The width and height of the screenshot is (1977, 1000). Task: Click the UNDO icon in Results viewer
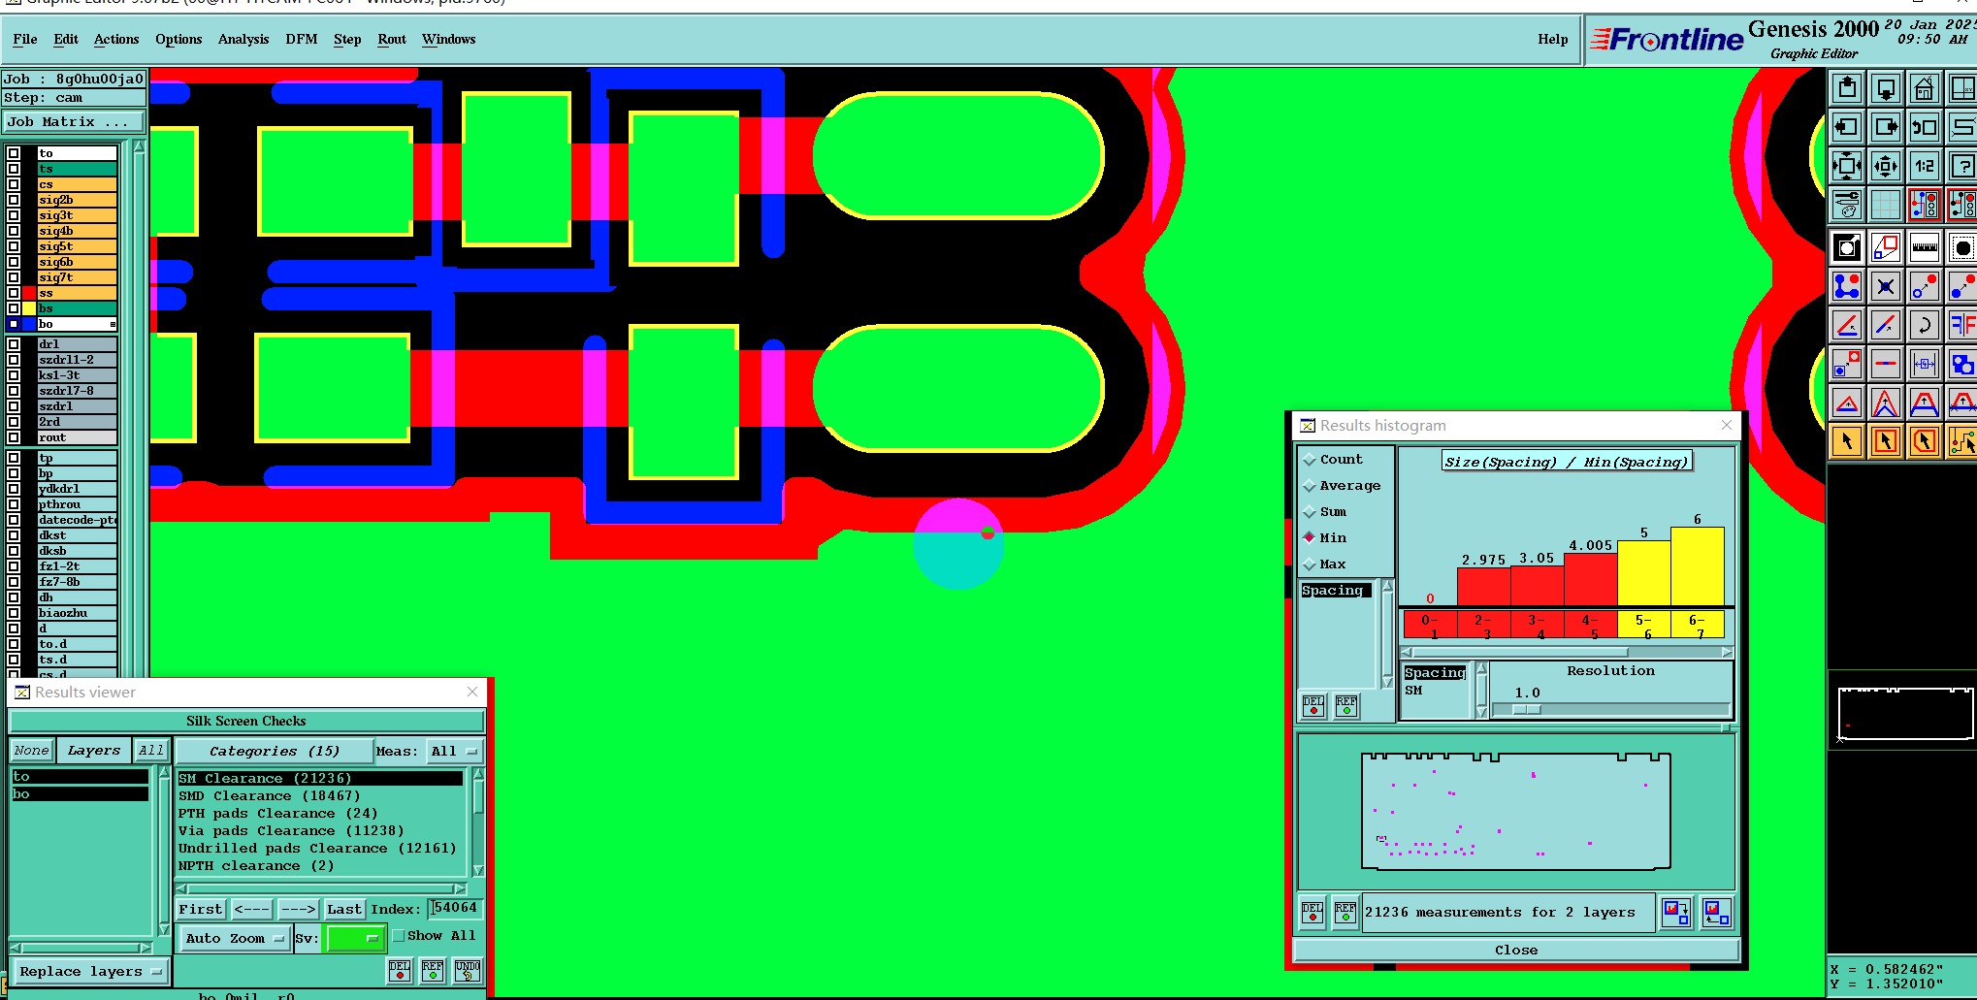468,971
